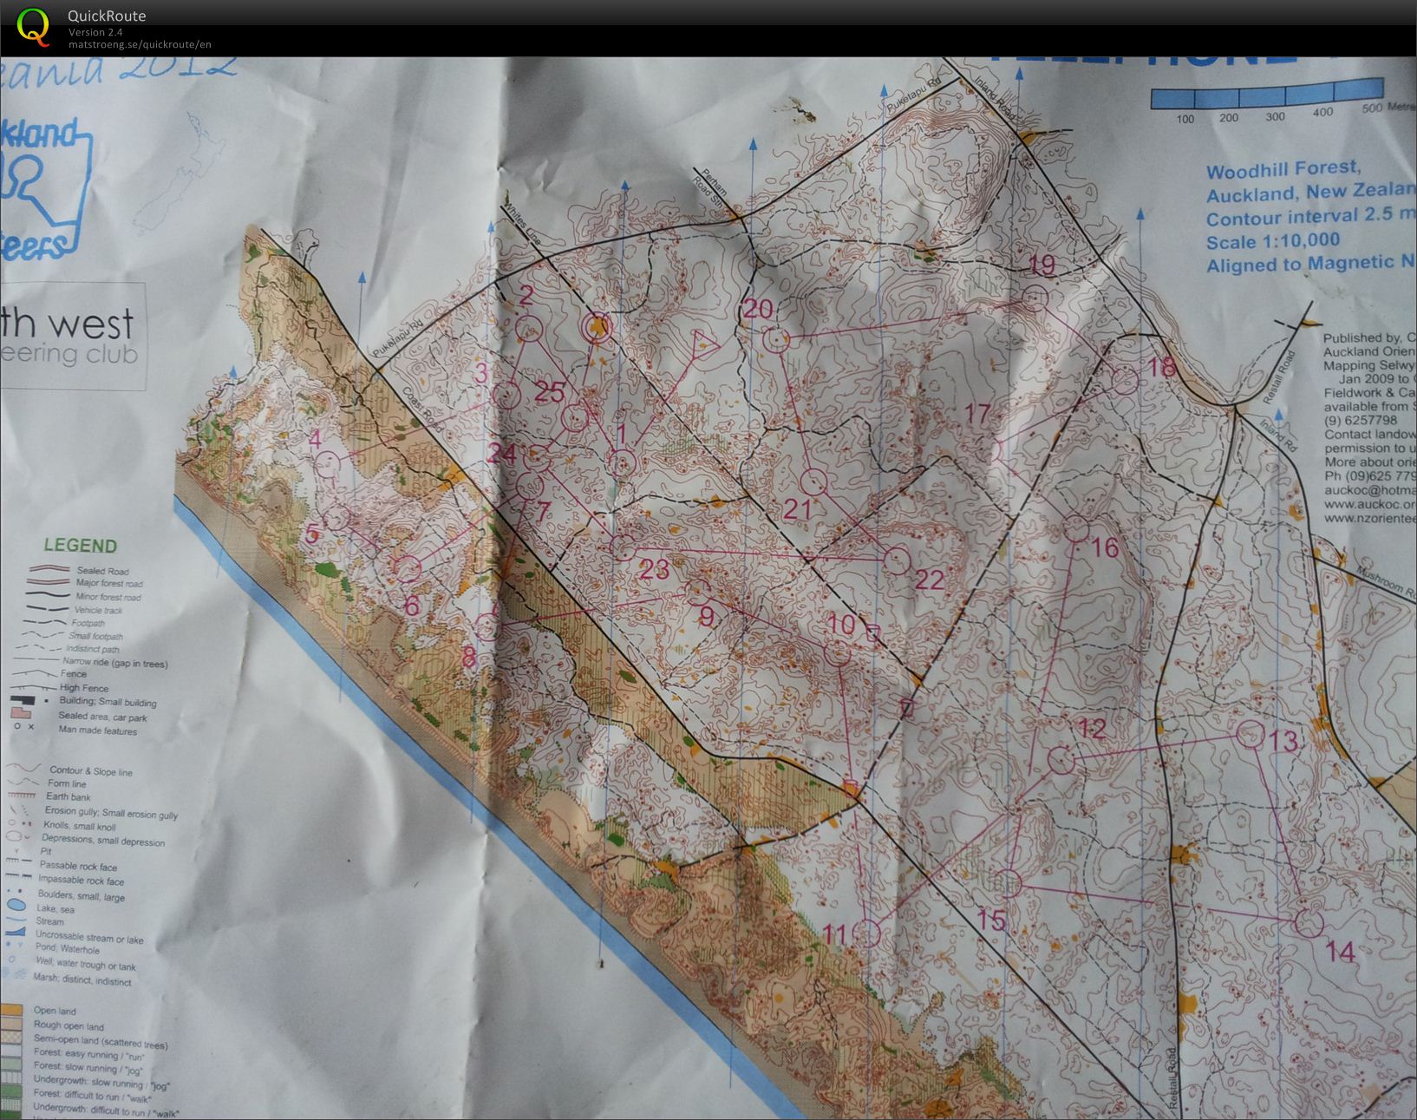
Task: Click control number 11 label
Action: pos(834,934)
